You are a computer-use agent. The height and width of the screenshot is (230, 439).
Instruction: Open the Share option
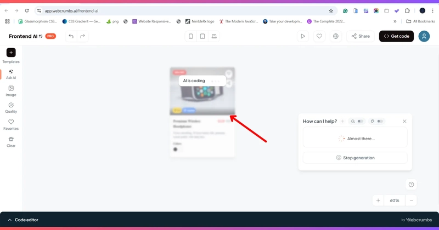point(361,36)
